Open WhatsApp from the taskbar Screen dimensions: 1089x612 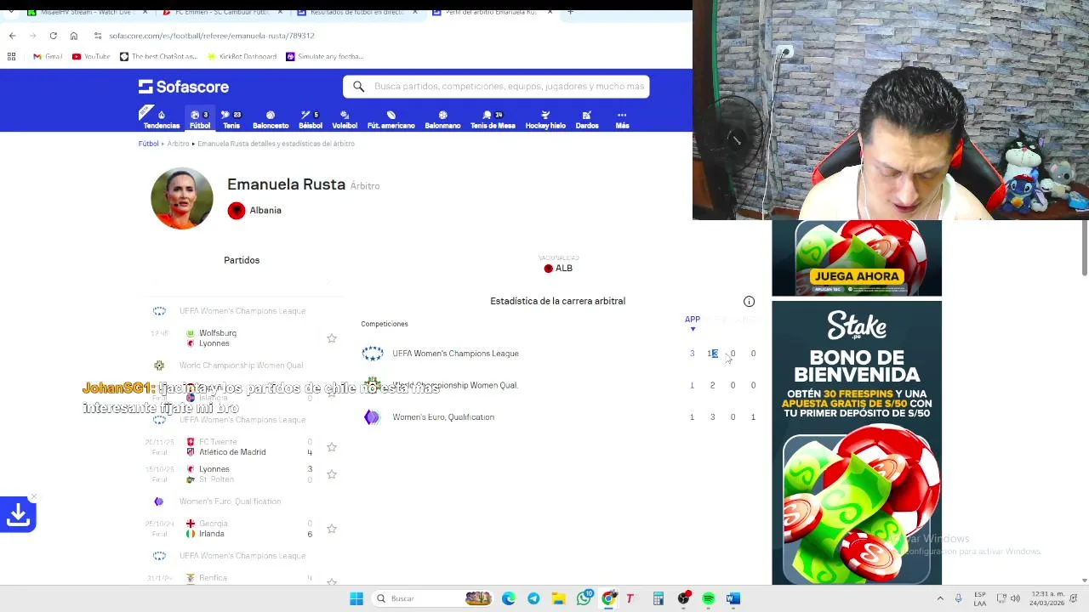click(584, 598)
